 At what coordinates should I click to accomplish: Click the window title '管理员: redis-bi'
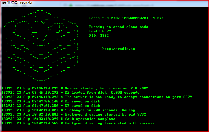pyautogui.click(x=20, y=2)
